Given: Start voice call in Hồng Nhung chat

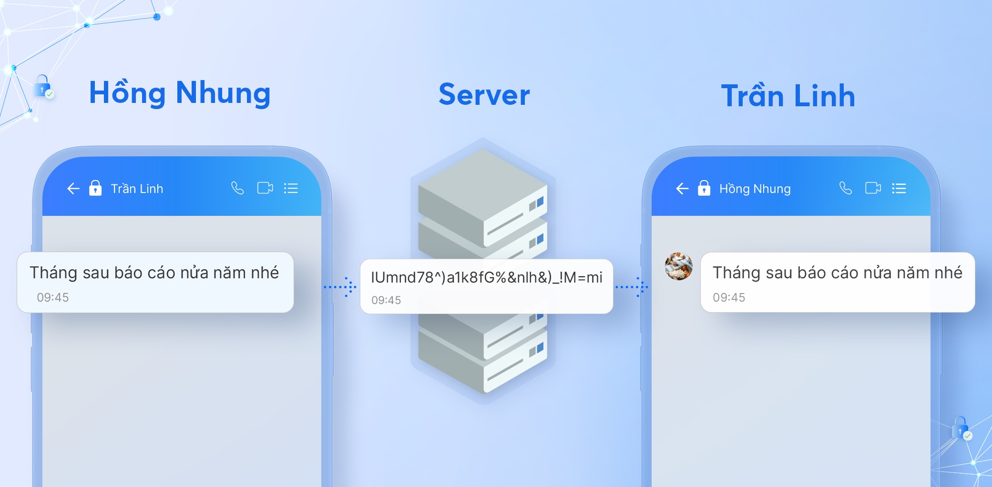Looking at the screenshot, I should [845, 188].
